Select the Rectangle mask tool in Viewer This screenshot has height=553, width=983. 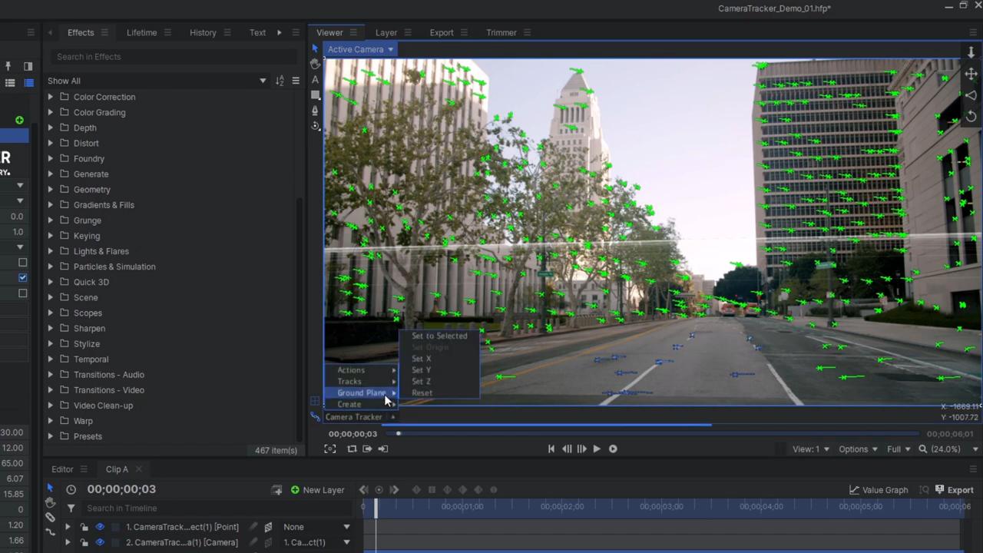point(315,94)
